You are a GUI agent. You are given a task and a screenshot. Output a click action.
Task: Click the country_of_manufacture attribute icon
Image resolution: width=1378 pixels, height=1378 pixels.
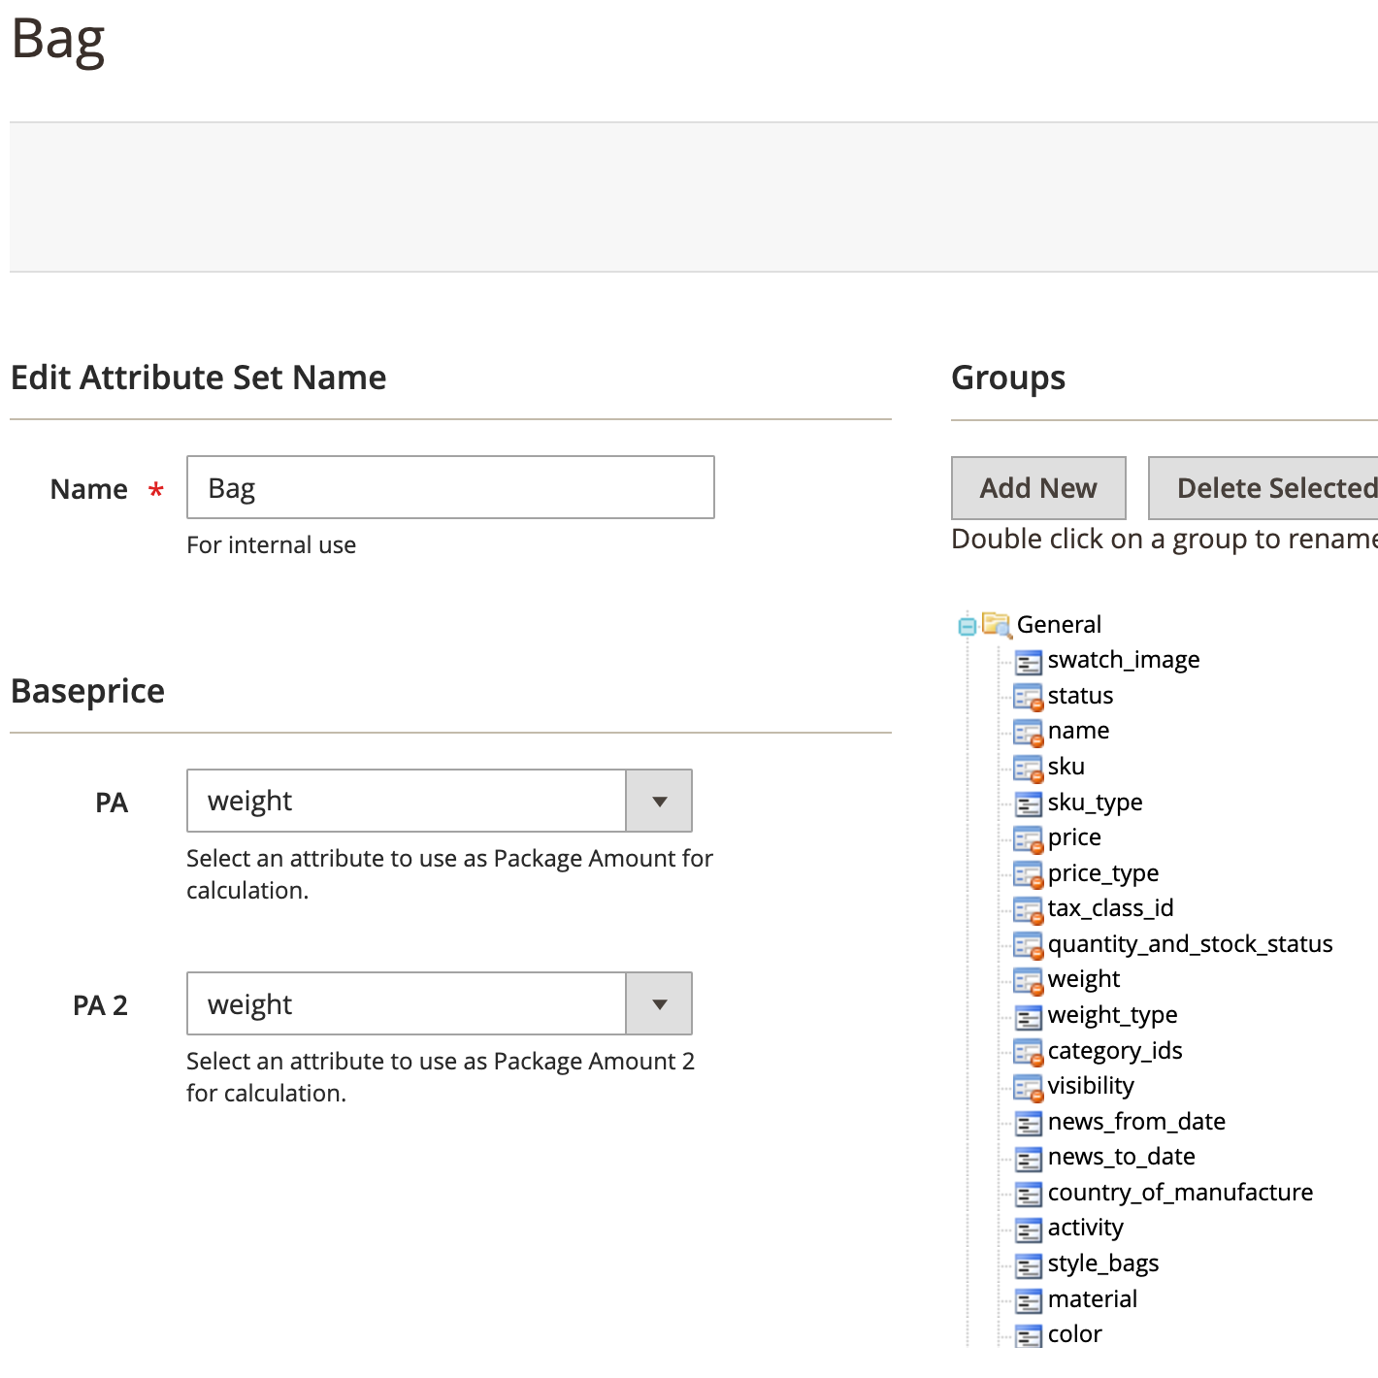(1028, 1195)
